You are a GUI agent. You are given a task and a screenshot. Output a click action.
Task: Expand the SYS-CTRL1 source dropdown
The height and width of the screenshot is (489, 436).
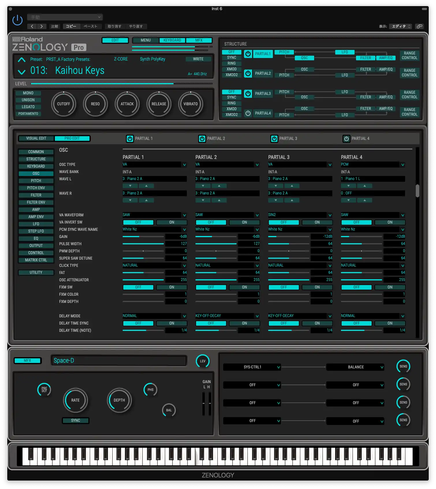click(x=278, y=367)
